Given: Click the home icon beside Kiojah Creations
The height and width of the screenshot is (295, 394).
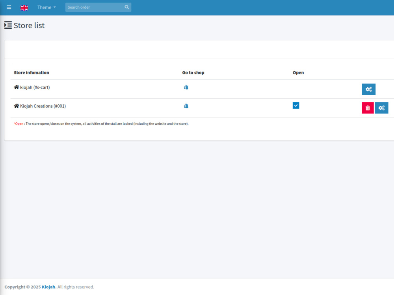Looking at the screenshot, I should point(16,105).
